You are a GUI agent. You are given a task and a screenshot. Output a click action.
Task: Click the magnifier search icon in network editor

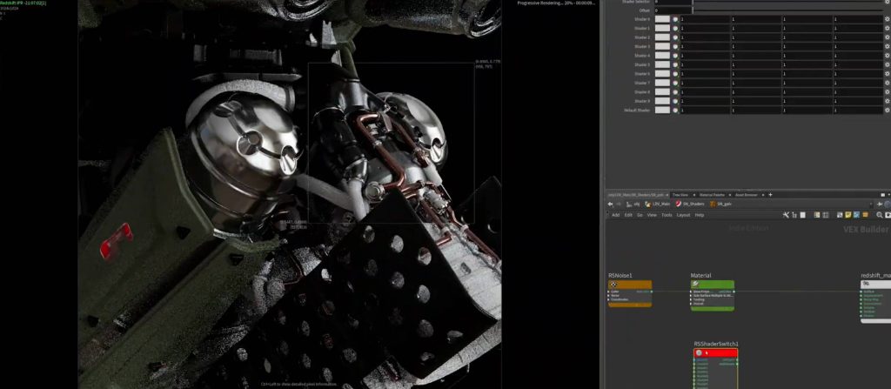880,214
